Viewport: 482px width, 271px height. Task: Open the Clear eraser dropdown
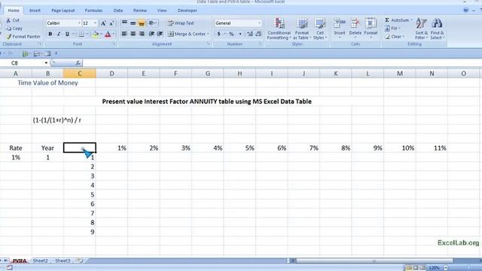click(x=395, y=37)
